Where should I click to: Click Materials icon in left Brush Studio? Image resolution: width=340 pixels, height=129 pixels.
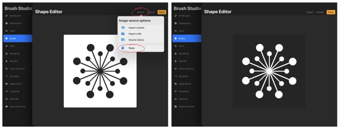pyautogui.click(x=7, y=99)
